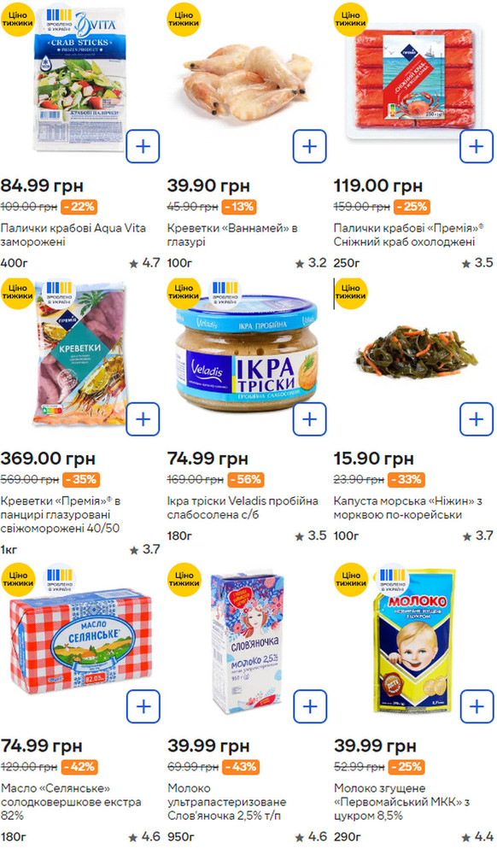This screenshot has height=854, width=497.
Task: Add Pervomaisky condensed milk to cart
Action: click(x=477, y=706)
